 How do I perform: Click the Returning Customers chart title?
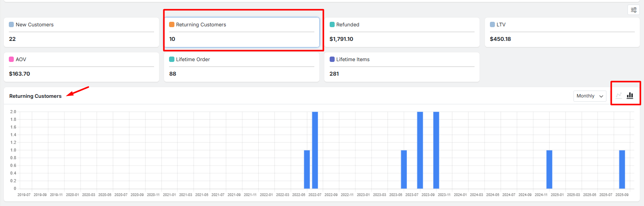pos(35,96)
